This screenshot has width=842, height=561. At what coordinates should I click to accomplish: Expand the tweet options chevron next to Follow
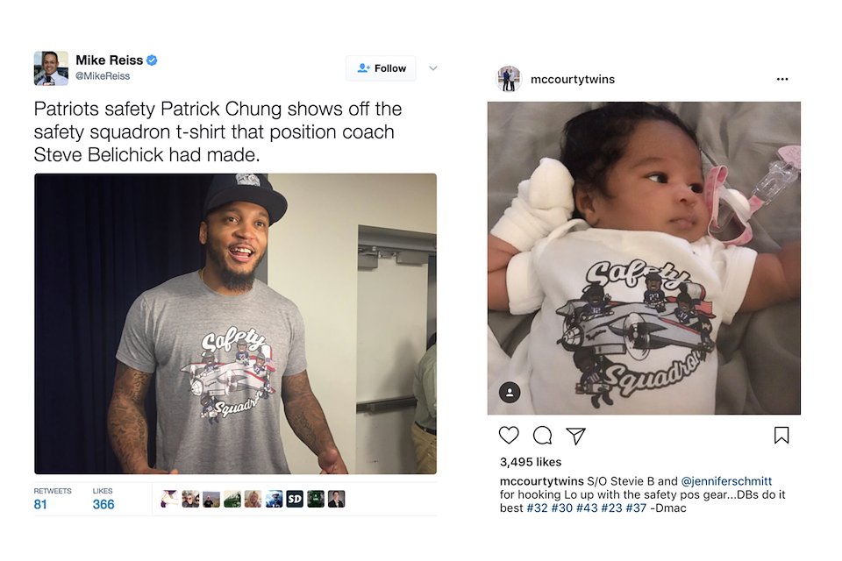(432, 68)
